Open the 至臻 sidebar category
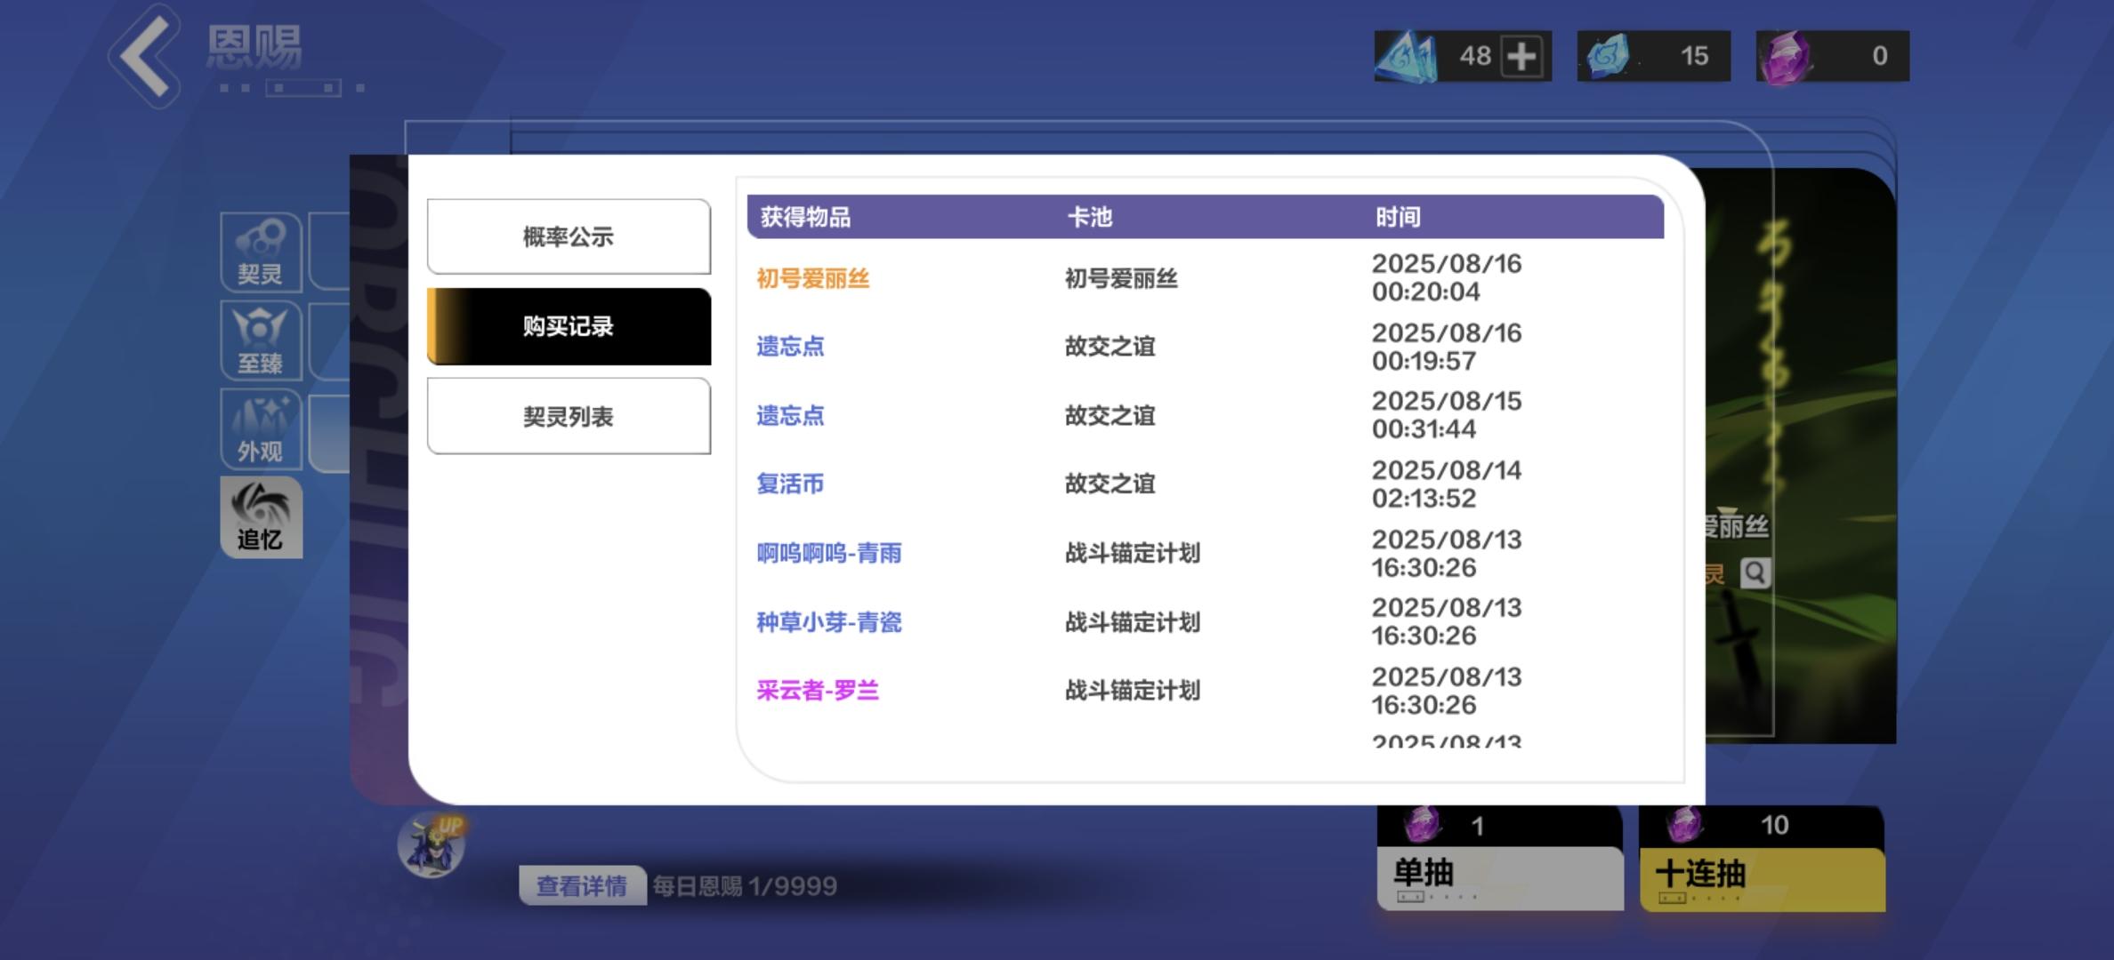The height and width of the screenshot is (960, 2114). coord(260,340)
